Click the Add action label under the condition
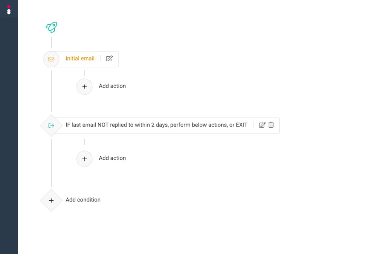 tap(112, 158)
